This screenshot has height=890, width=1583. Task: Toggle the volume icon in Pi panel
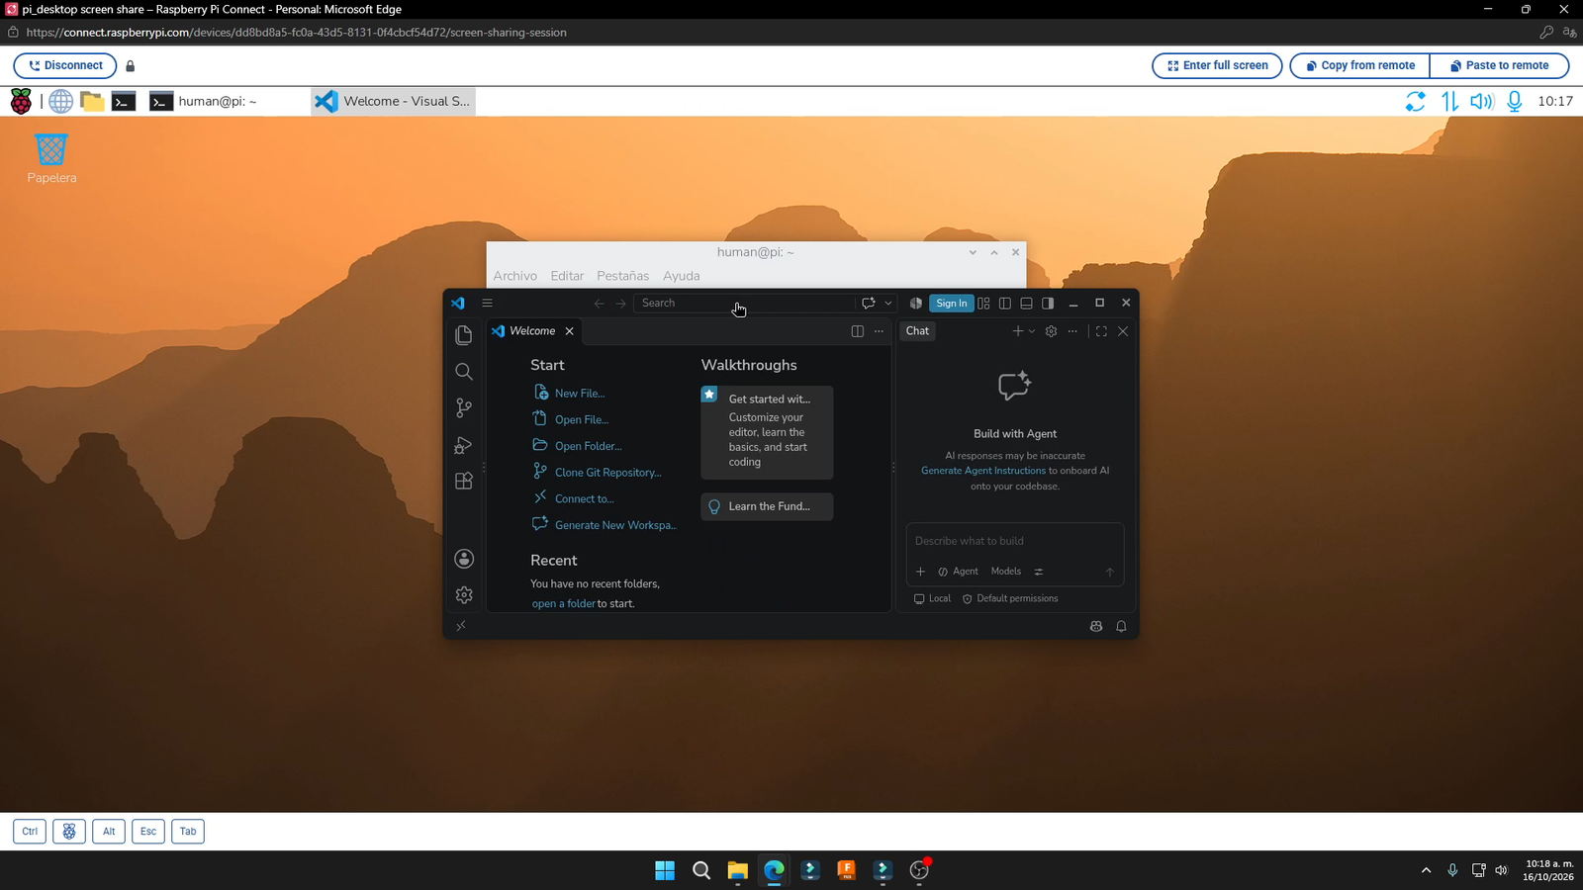click(x=1481, y=101)
